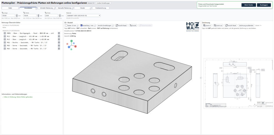Viewport: 274px width, 135px height.
Task: Click the paperclip icon next to Dicke
Action: (45, 13)
